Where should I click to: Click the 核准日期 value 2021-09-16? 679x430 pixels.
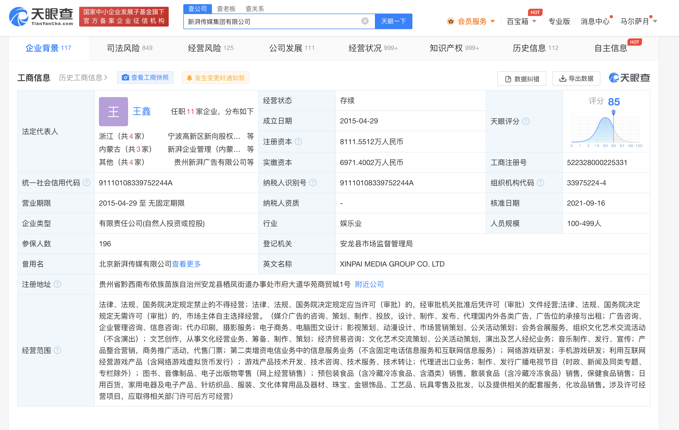pyautogui.click(x=586, y=203)
